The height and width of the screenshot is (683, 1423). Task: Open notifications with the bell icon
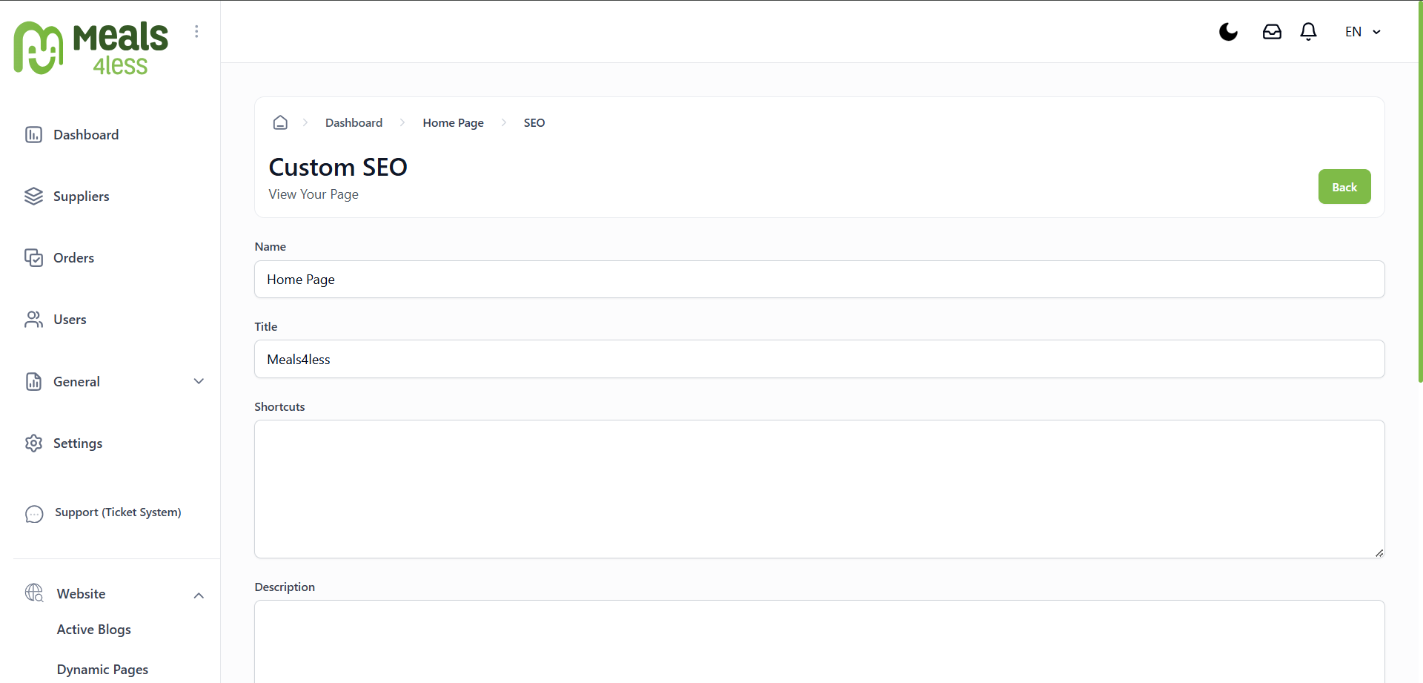pos(1308,32)
